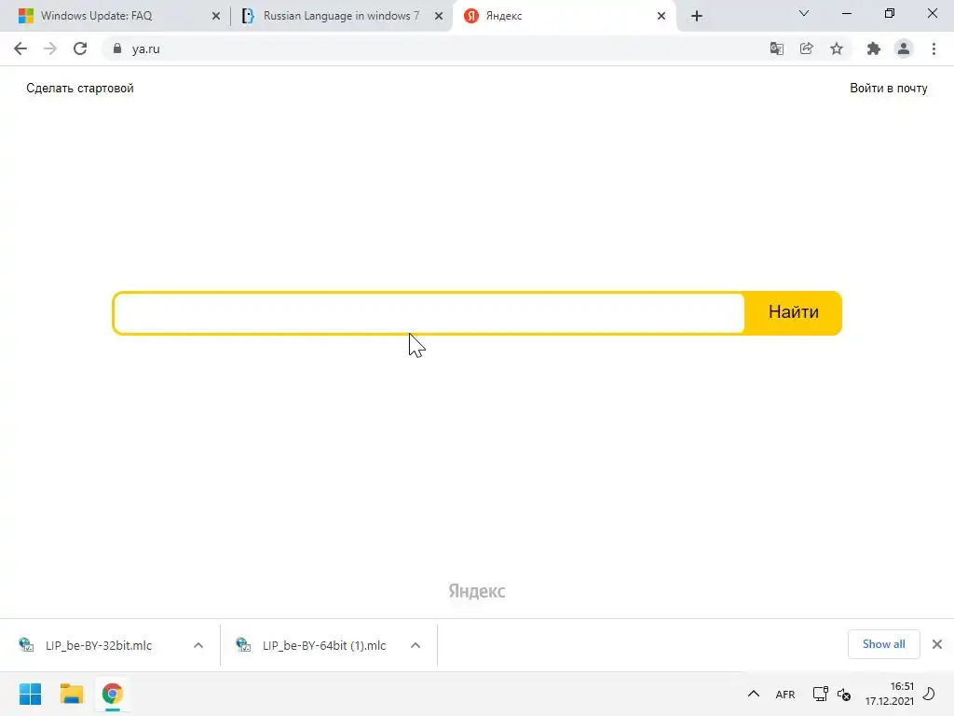
Task: Switch to Russian Language in windows 7 tab
Action: [x=341, y=16]
